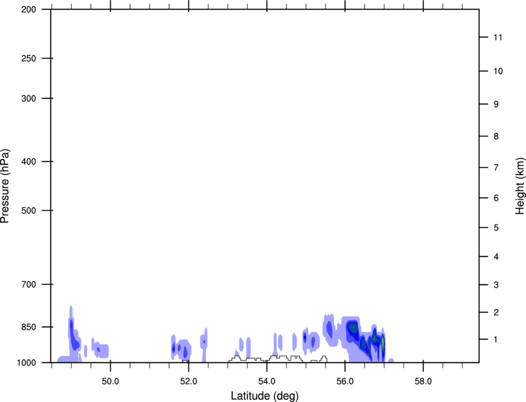Viewport: 526px width, 402px height.
Task: Click the 400 pressure tick label
Action: (x=28, y=161)
